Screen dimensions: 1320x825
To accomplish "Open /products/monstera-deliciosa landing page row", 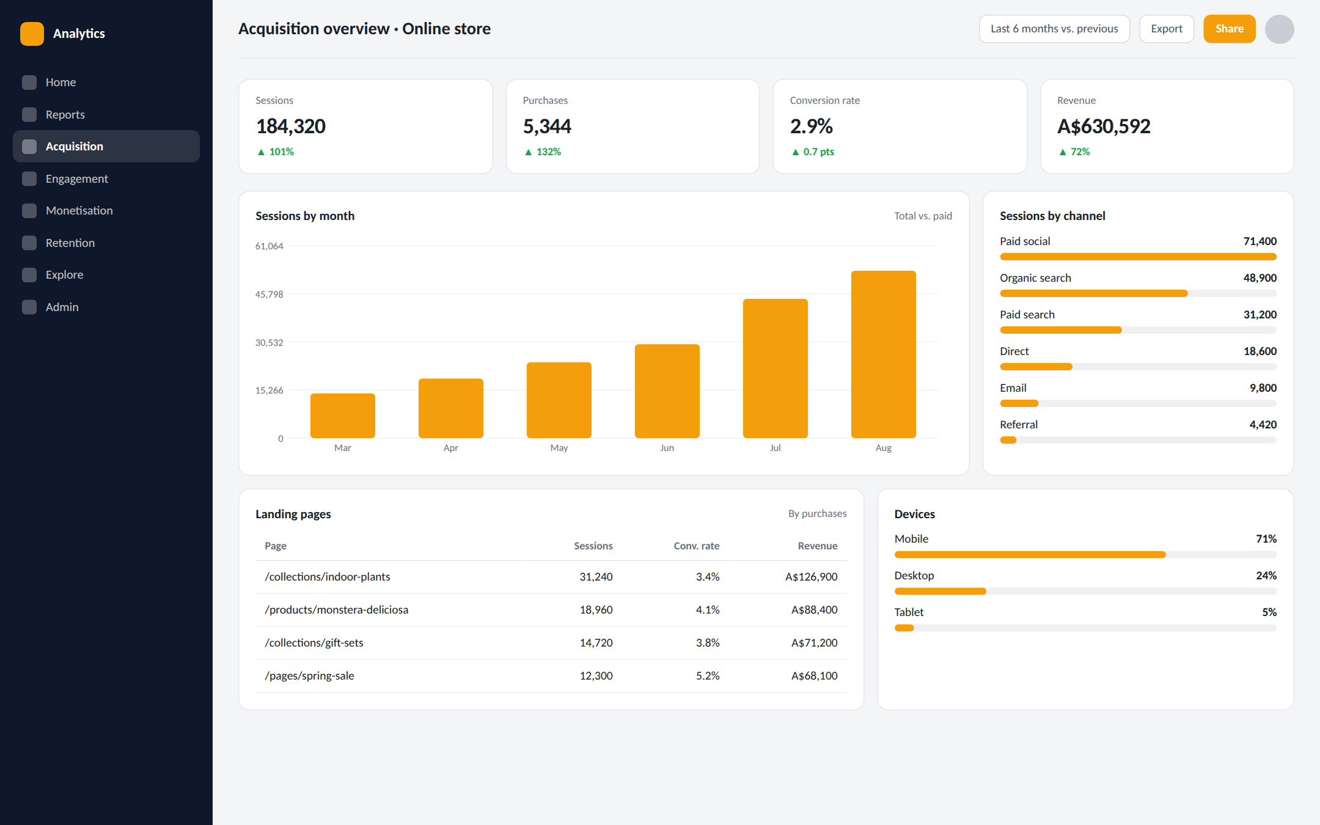I will tap(551, 610).
